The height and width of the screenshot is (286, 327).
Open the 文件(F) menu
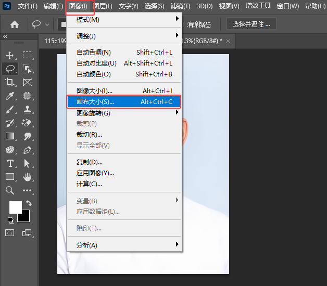point(28,6)
